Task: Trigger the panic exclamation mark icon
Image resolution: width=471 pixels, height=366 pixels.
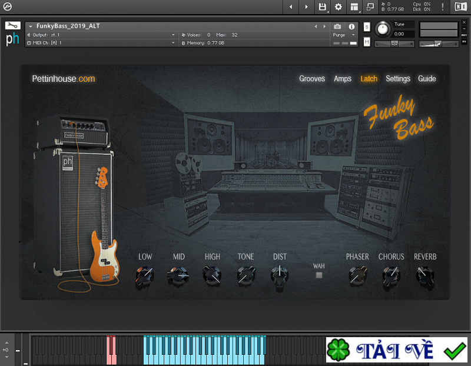Action: coord(443,7)
